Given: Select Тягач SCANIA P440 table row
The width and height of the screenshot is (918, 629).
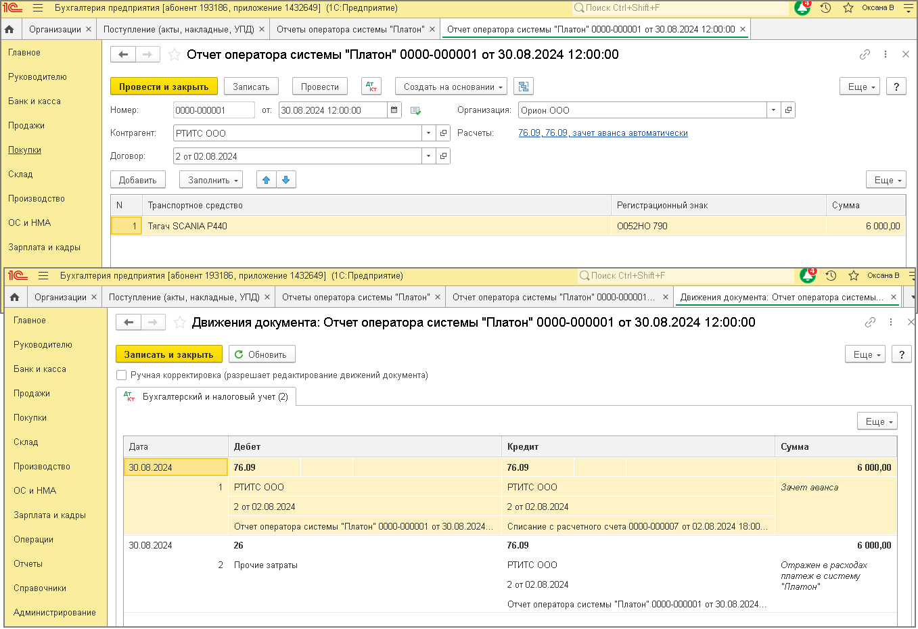Looking at the screenshot, I should (508, 226).
